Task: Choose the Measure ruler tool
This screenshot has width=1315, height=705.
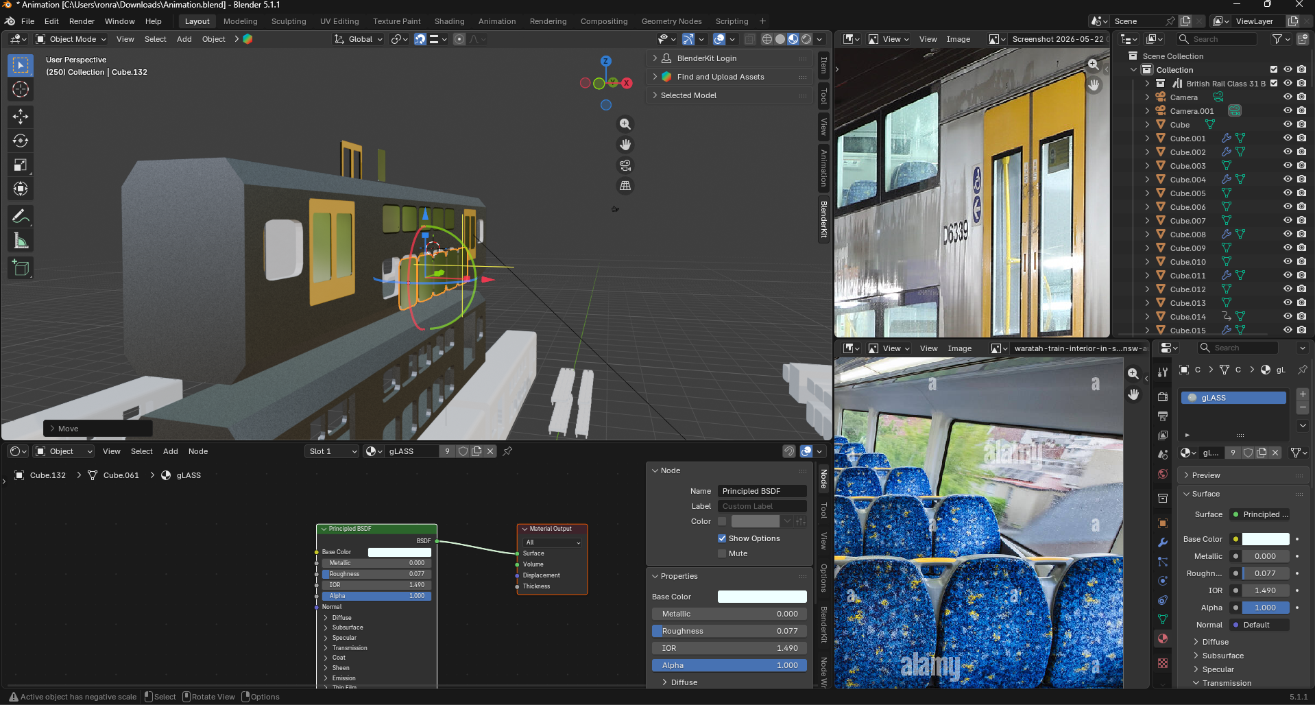Action: (21, 241)
